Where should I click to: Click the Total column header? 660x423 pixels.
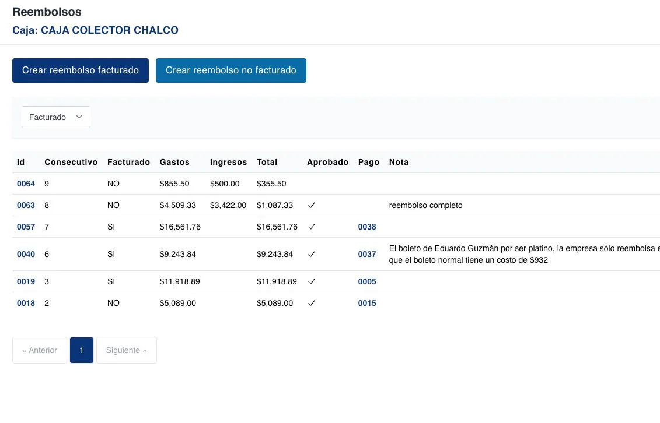pos(267,162)
